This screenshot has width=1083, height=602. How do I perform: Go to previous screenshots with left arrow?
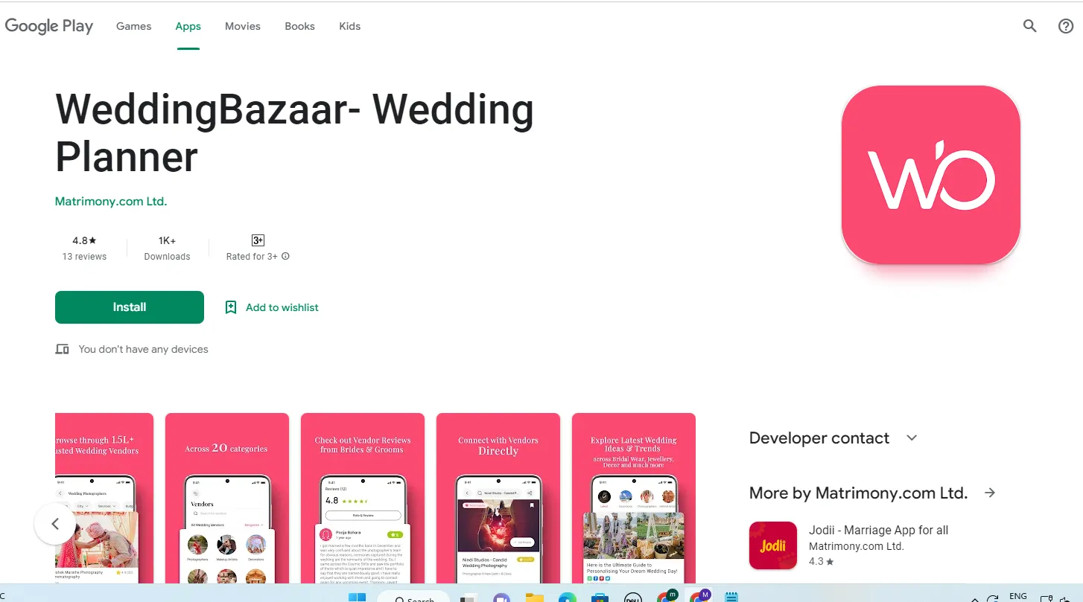tap(55, 524)
